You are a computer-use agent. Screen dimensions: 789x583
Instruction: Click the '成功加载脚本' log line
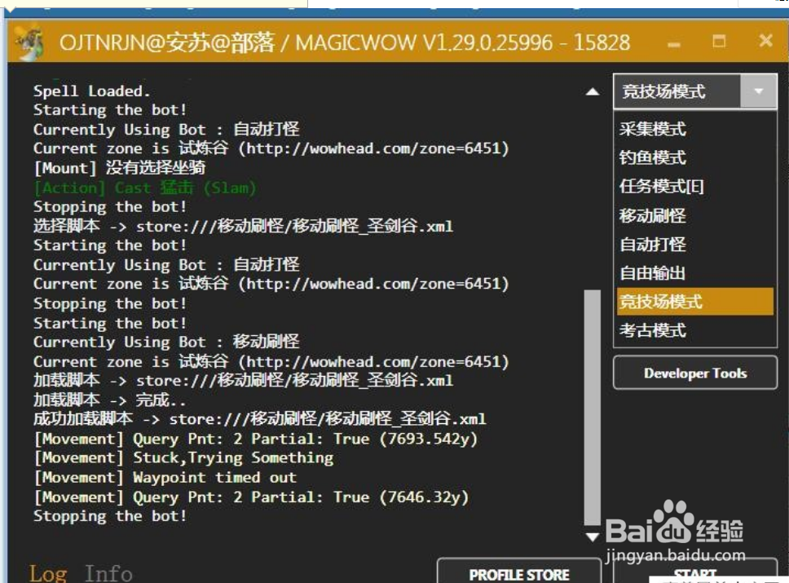point(260,419)
